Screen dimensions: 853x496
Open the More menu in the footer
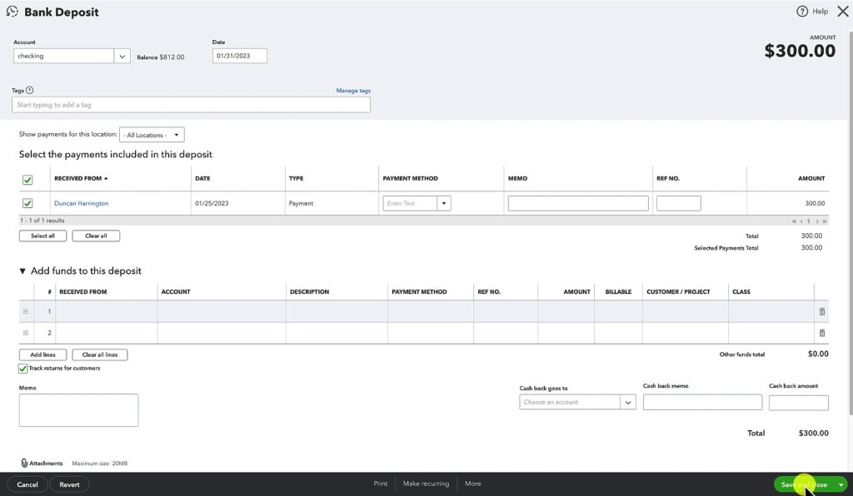tap(473, 483)
